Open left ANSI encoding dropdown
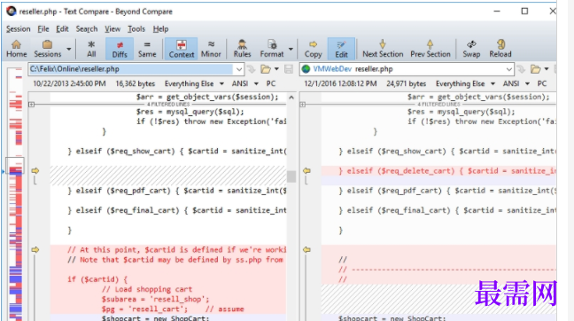The width and height of the screenshot is (574, 321). point(244,84)
